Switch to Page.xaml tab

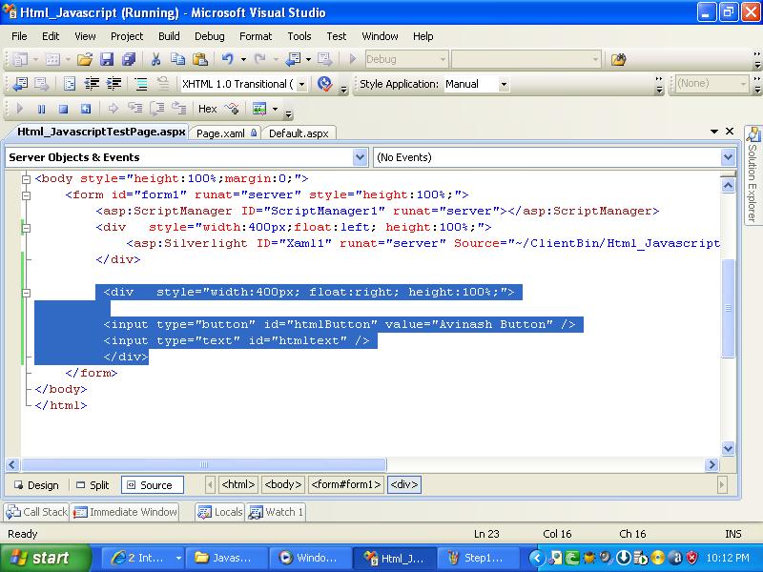tap(226, 133)
